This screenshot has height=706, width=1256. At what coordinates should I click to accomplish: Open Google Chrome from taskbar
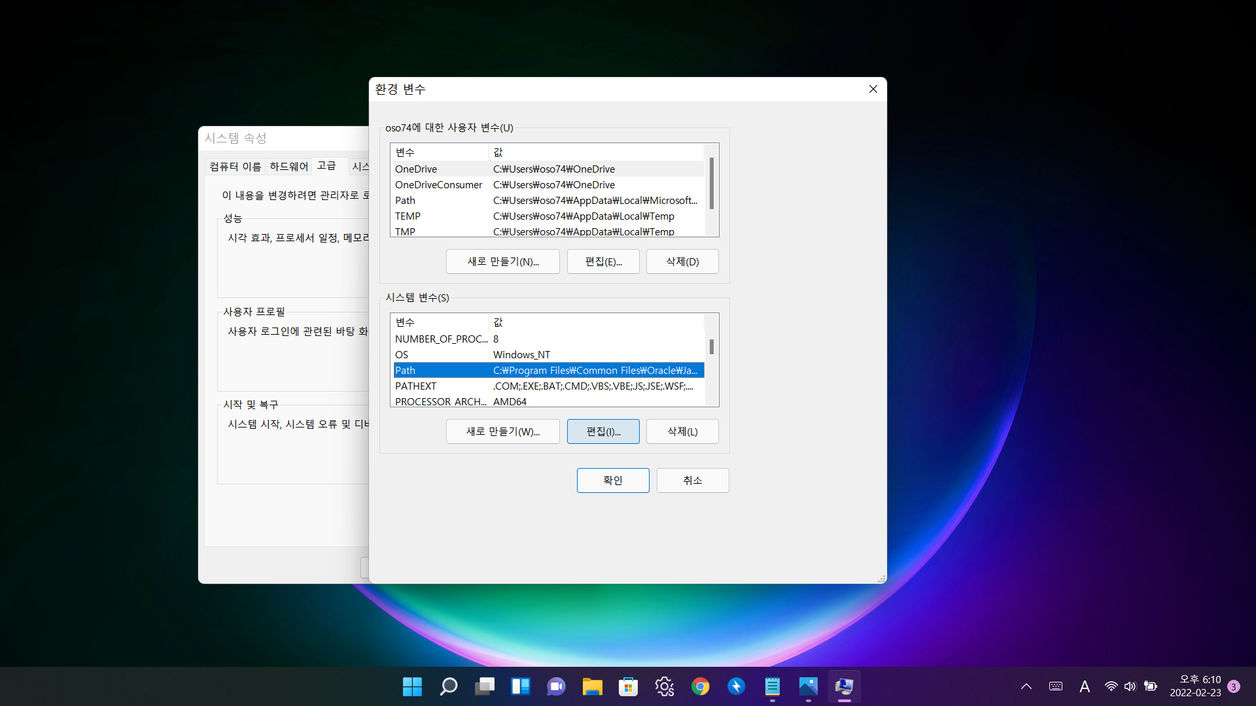pos(701,686)
